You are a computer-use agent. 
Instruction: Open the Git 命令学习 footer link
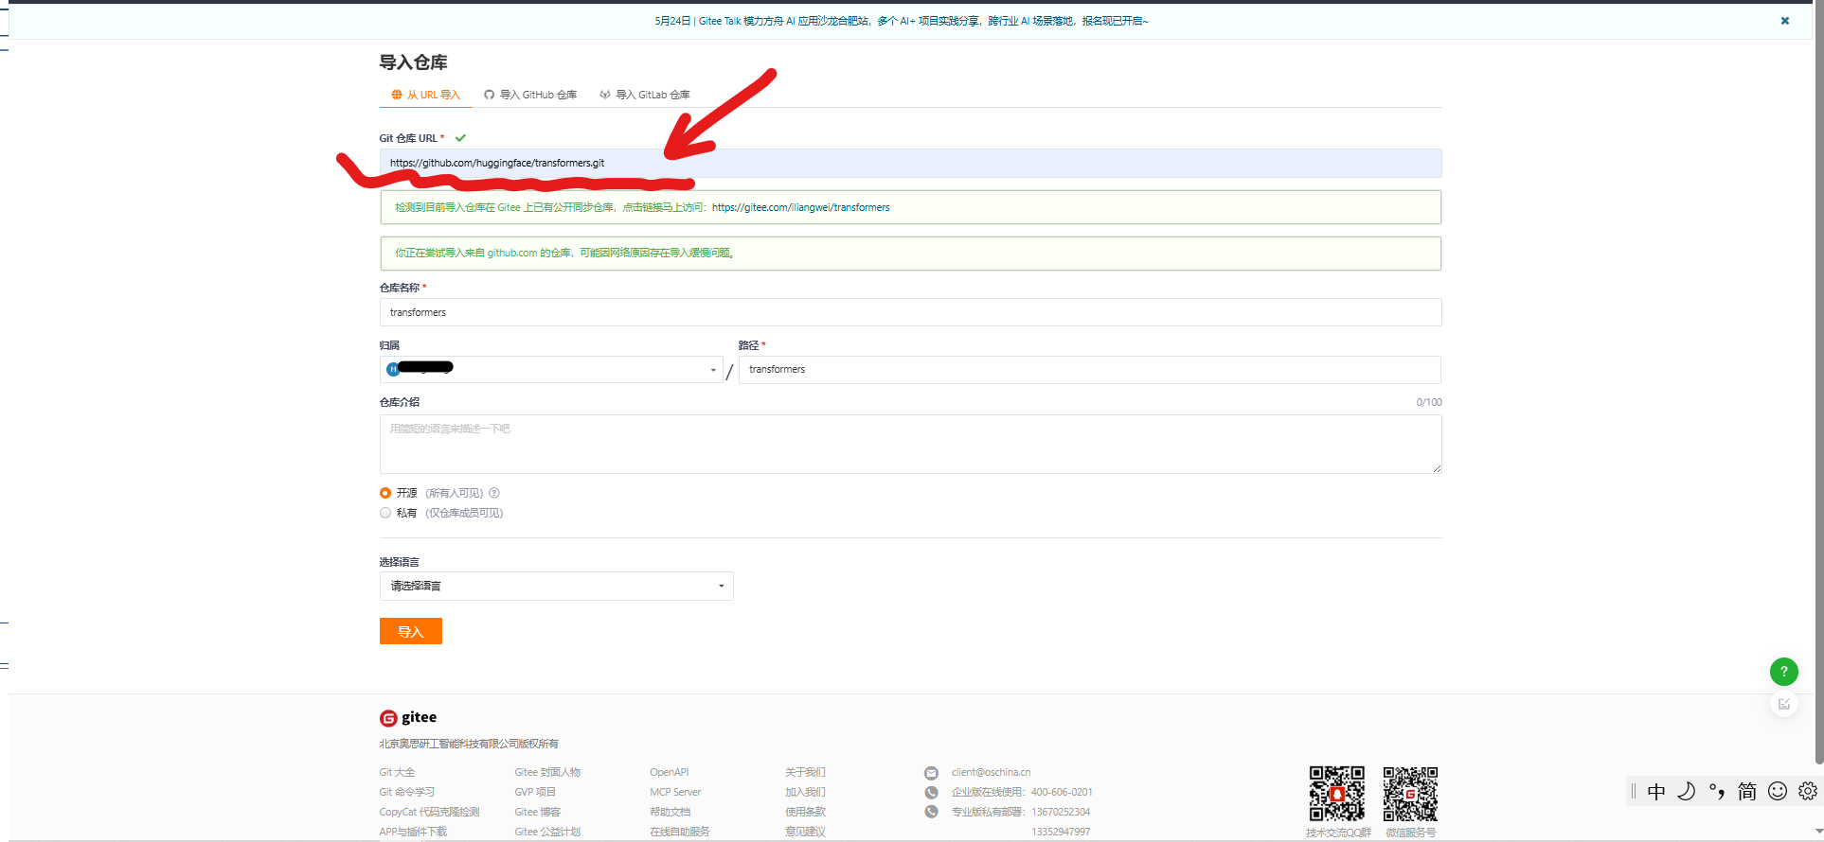(407, 792)
